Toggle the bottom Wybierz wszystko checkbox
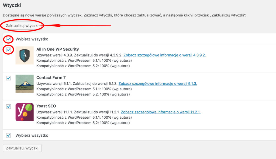The width and height of the screenshot is (276, 159). [x=8, y=135]
